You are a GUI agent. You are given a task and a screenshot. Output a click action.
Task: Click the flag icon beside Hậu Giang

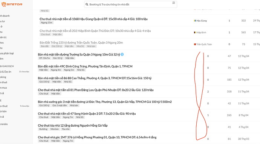click(195, 21)
